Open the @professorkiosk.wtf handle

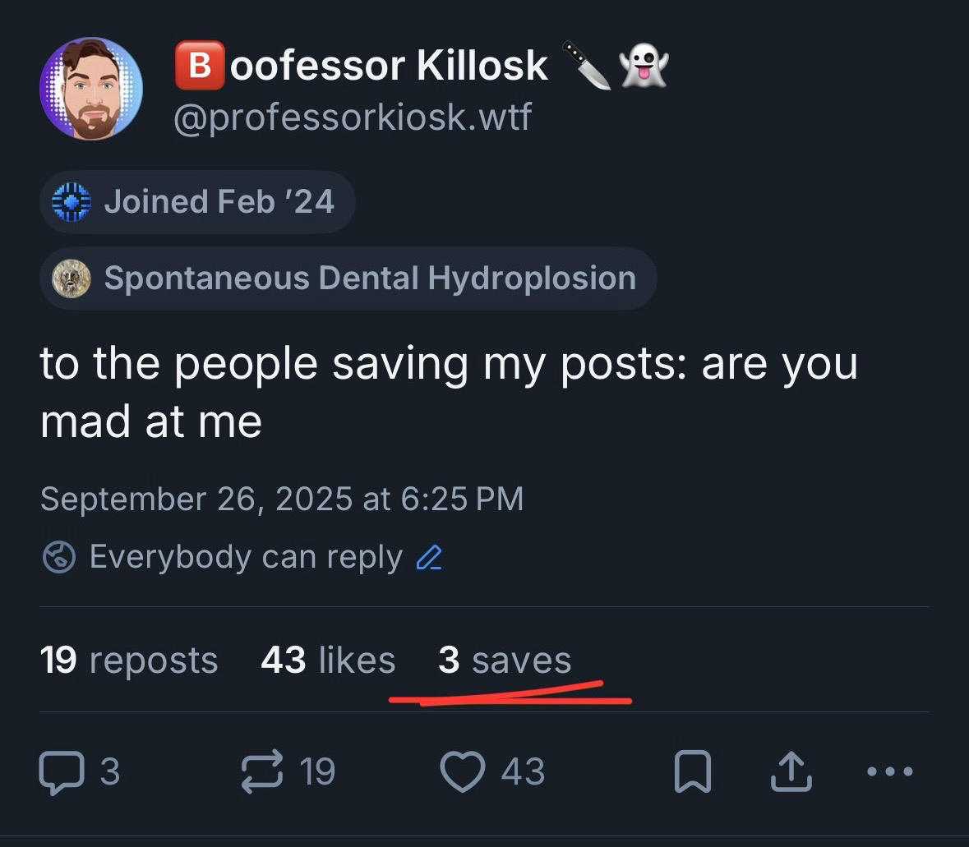click(x=353, y=118)
